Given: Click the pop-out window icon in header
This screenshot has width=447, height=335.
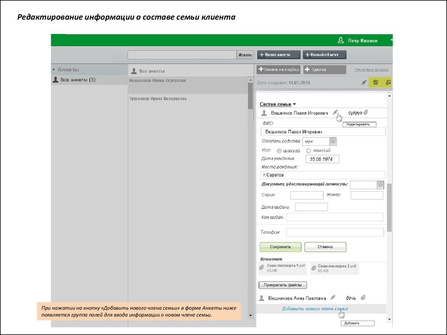Looking at the screenshot, I should [387, 82].
